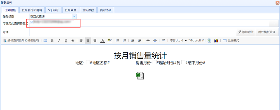This screenshot has height=110, width=280.
Task: Align text to the left
Action: point(81,40)
